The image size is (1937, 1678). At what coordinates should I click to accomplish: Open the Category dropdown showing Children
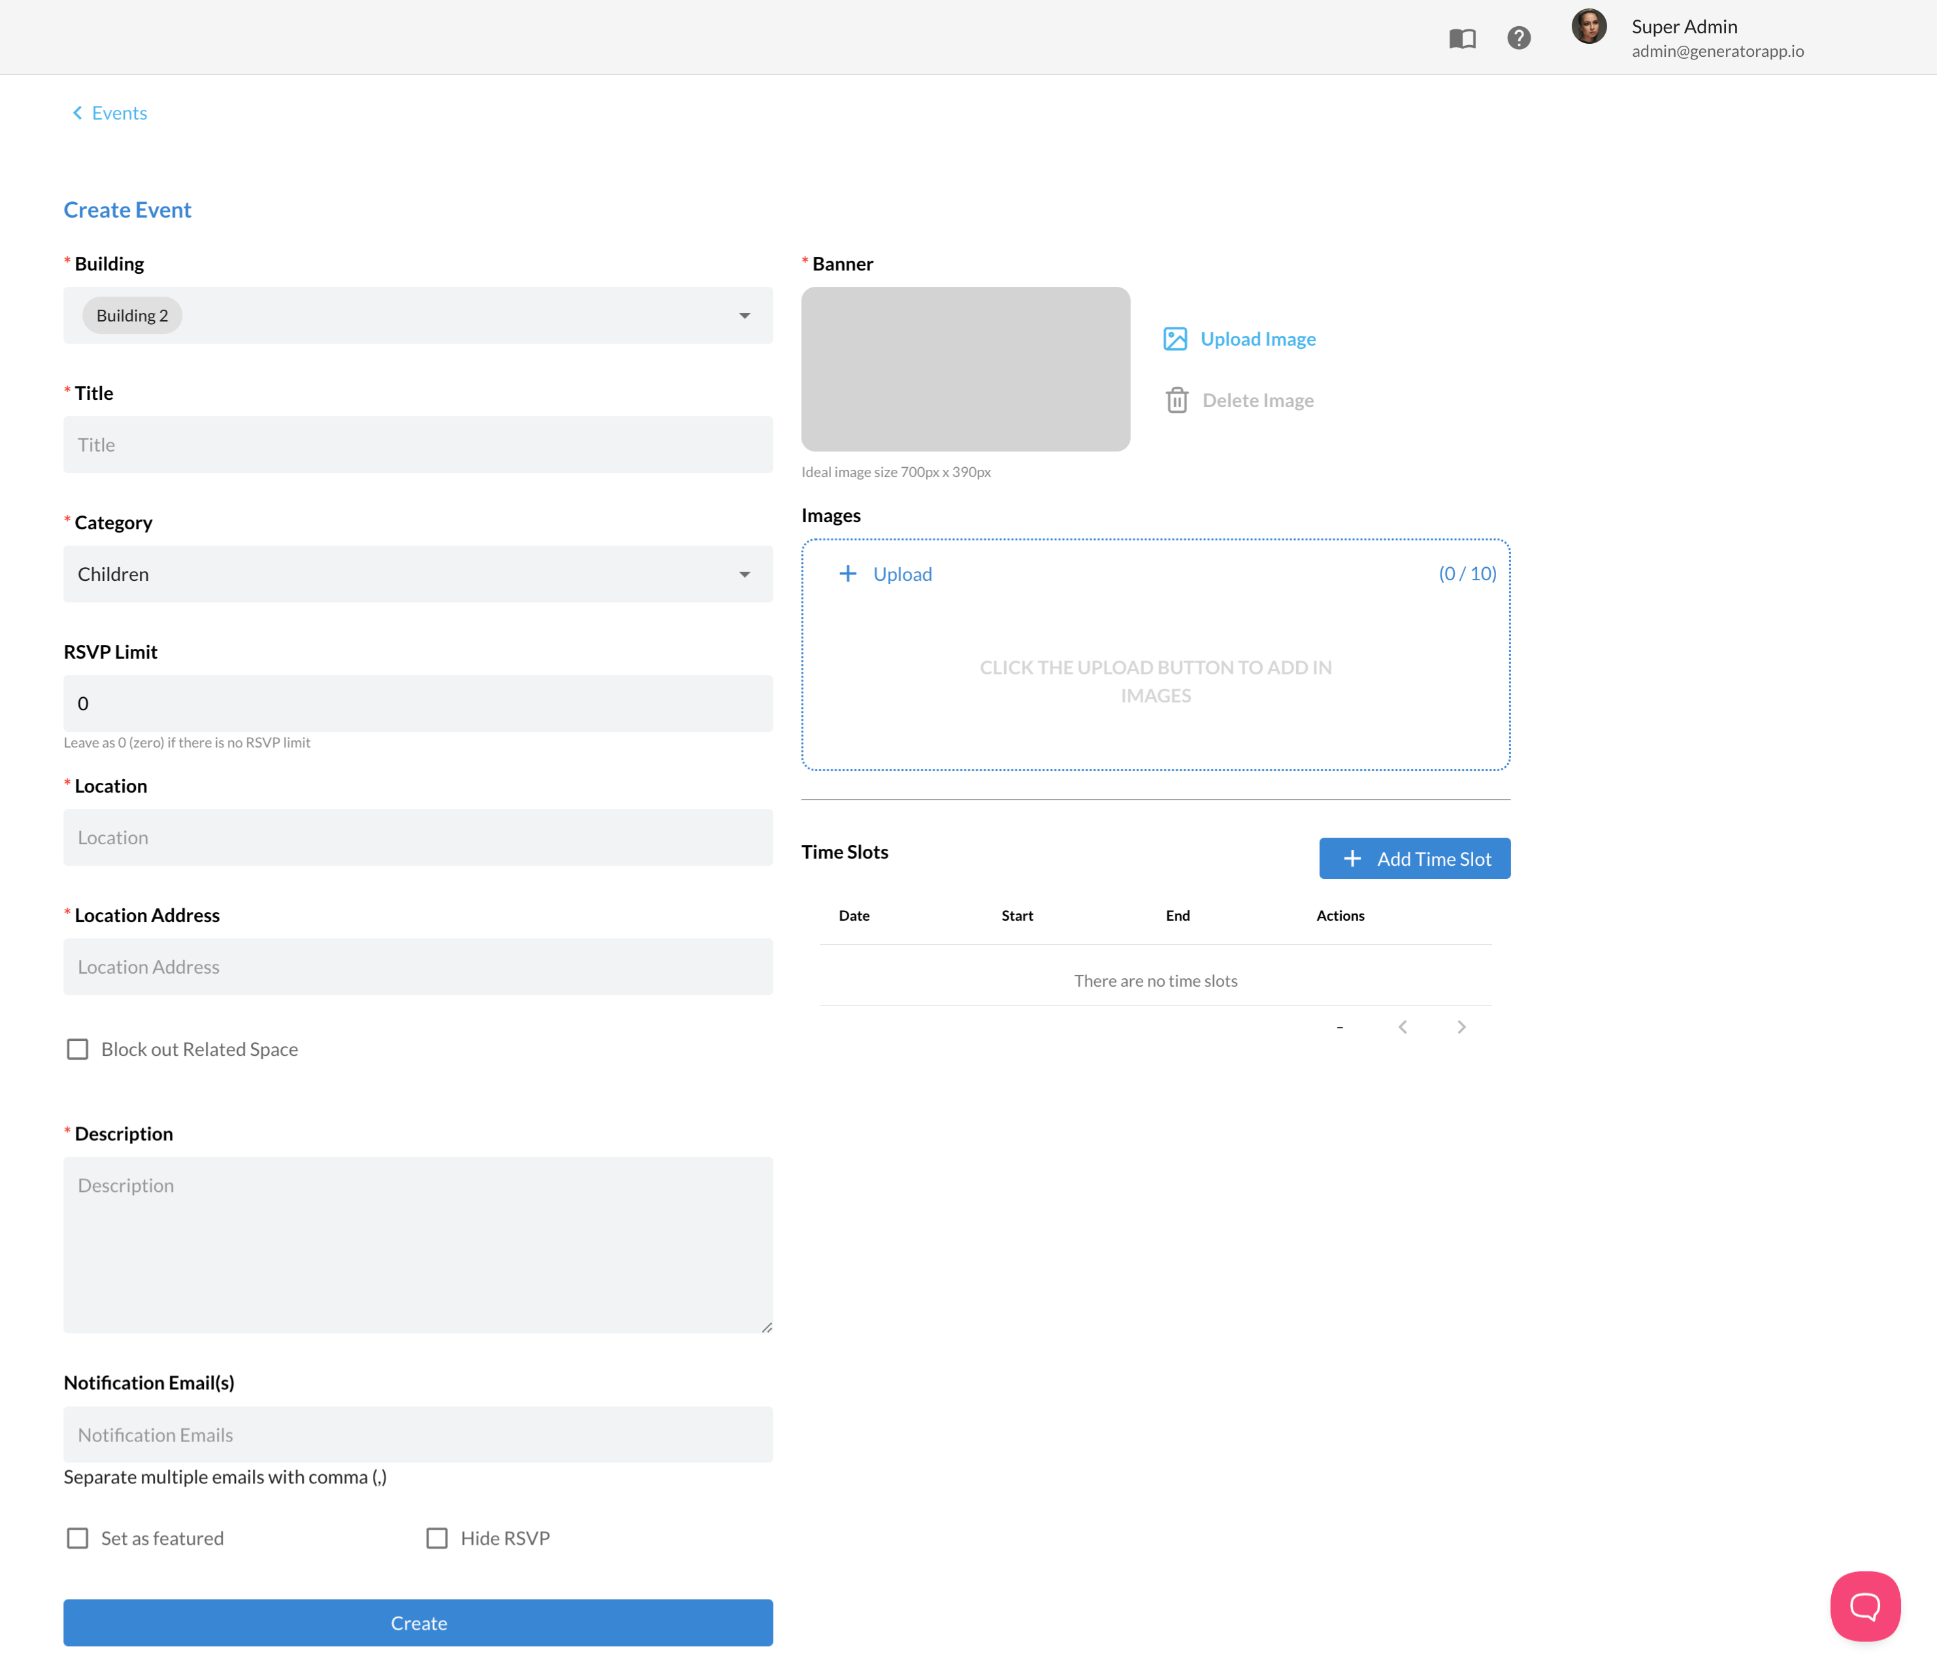417,574
